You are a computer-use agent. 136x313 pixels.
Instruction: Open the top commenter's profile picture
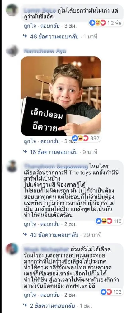12,10
